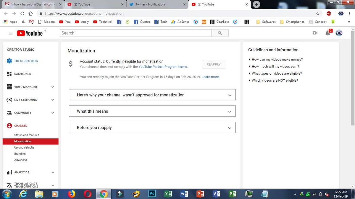Viewport: 355px width, 199px height.
Task: Expand the TRANSLATIONS & TRANSCRIPTIONS chevron
Action: click(x=53, y=185)
